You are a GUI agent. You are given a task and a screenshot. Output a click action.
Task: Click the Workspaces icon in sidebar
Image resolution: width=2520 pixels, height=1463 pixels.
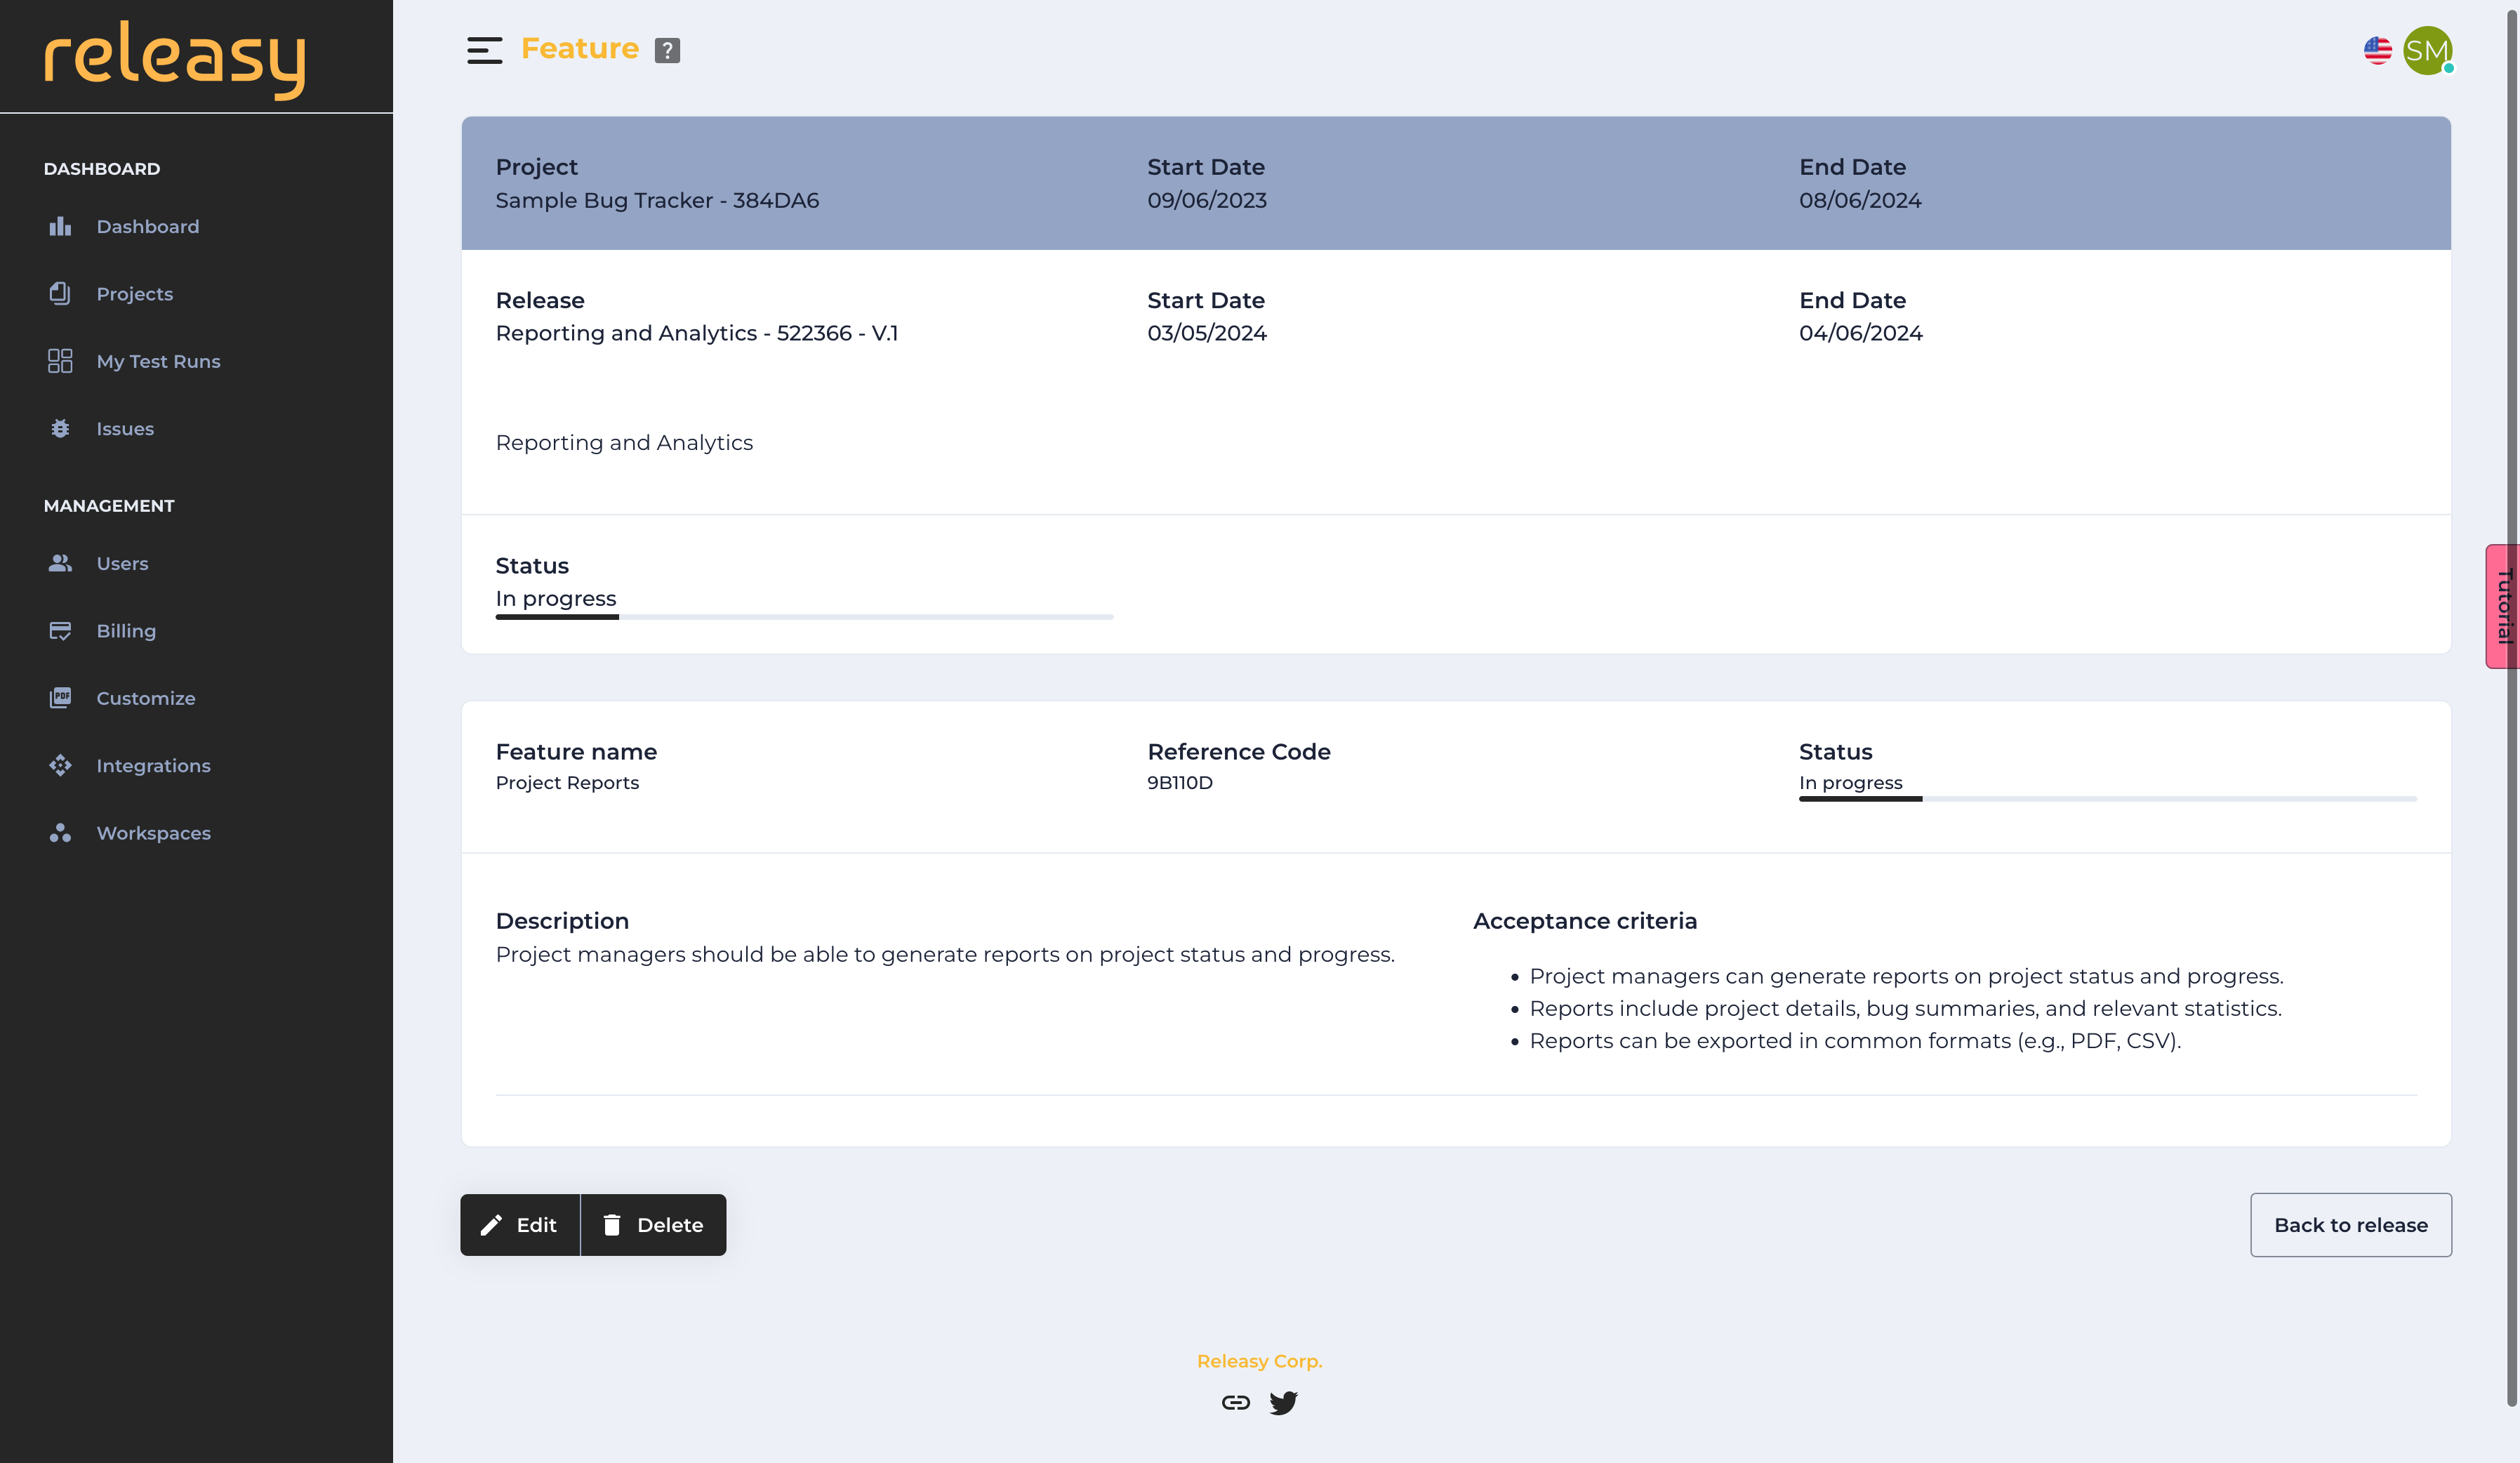[x=58, y=833]
